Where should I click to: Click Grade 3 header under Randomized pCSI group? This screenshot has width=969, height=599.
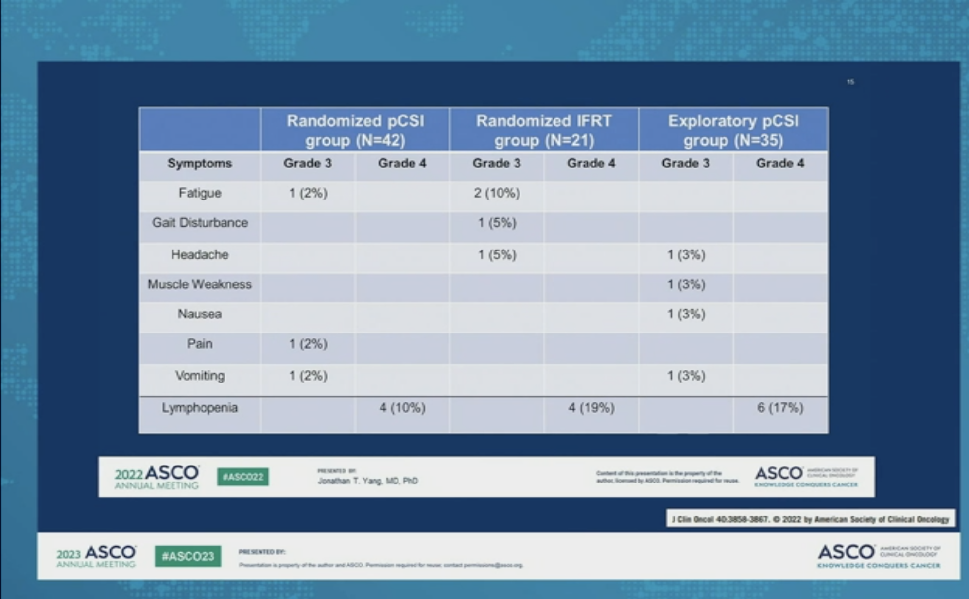(x=308, y=163)
